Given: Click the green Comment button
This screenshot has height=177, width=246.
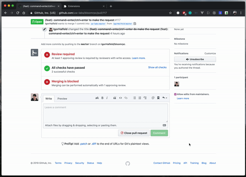Looking at the screenshot, I should 159,133.
